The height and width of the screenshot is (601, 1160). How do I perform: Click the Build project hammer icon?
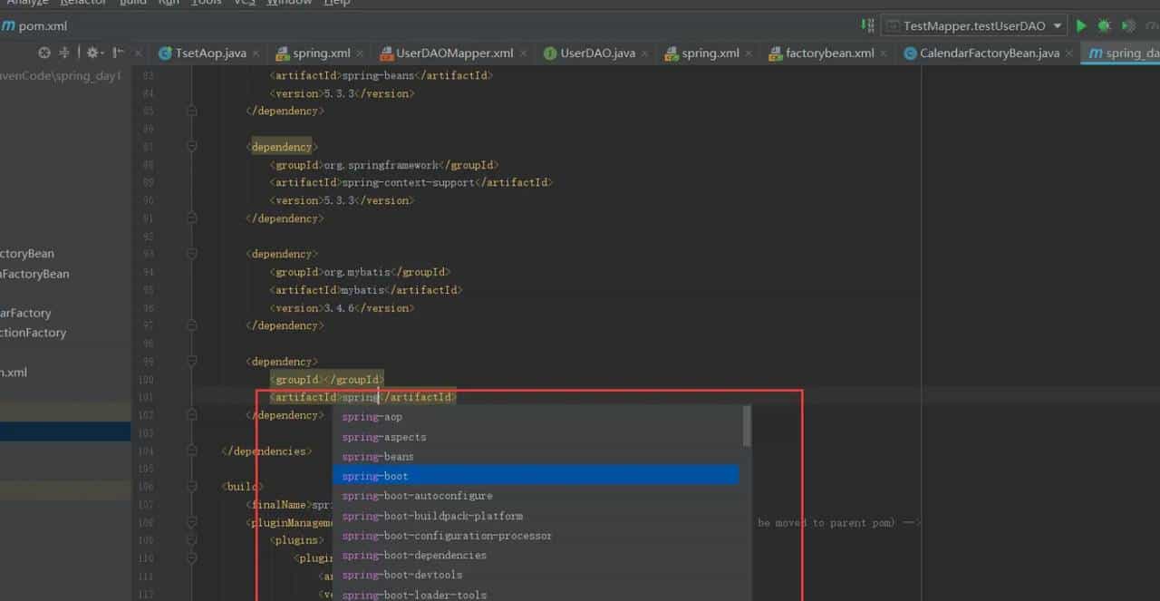(867, 26)
